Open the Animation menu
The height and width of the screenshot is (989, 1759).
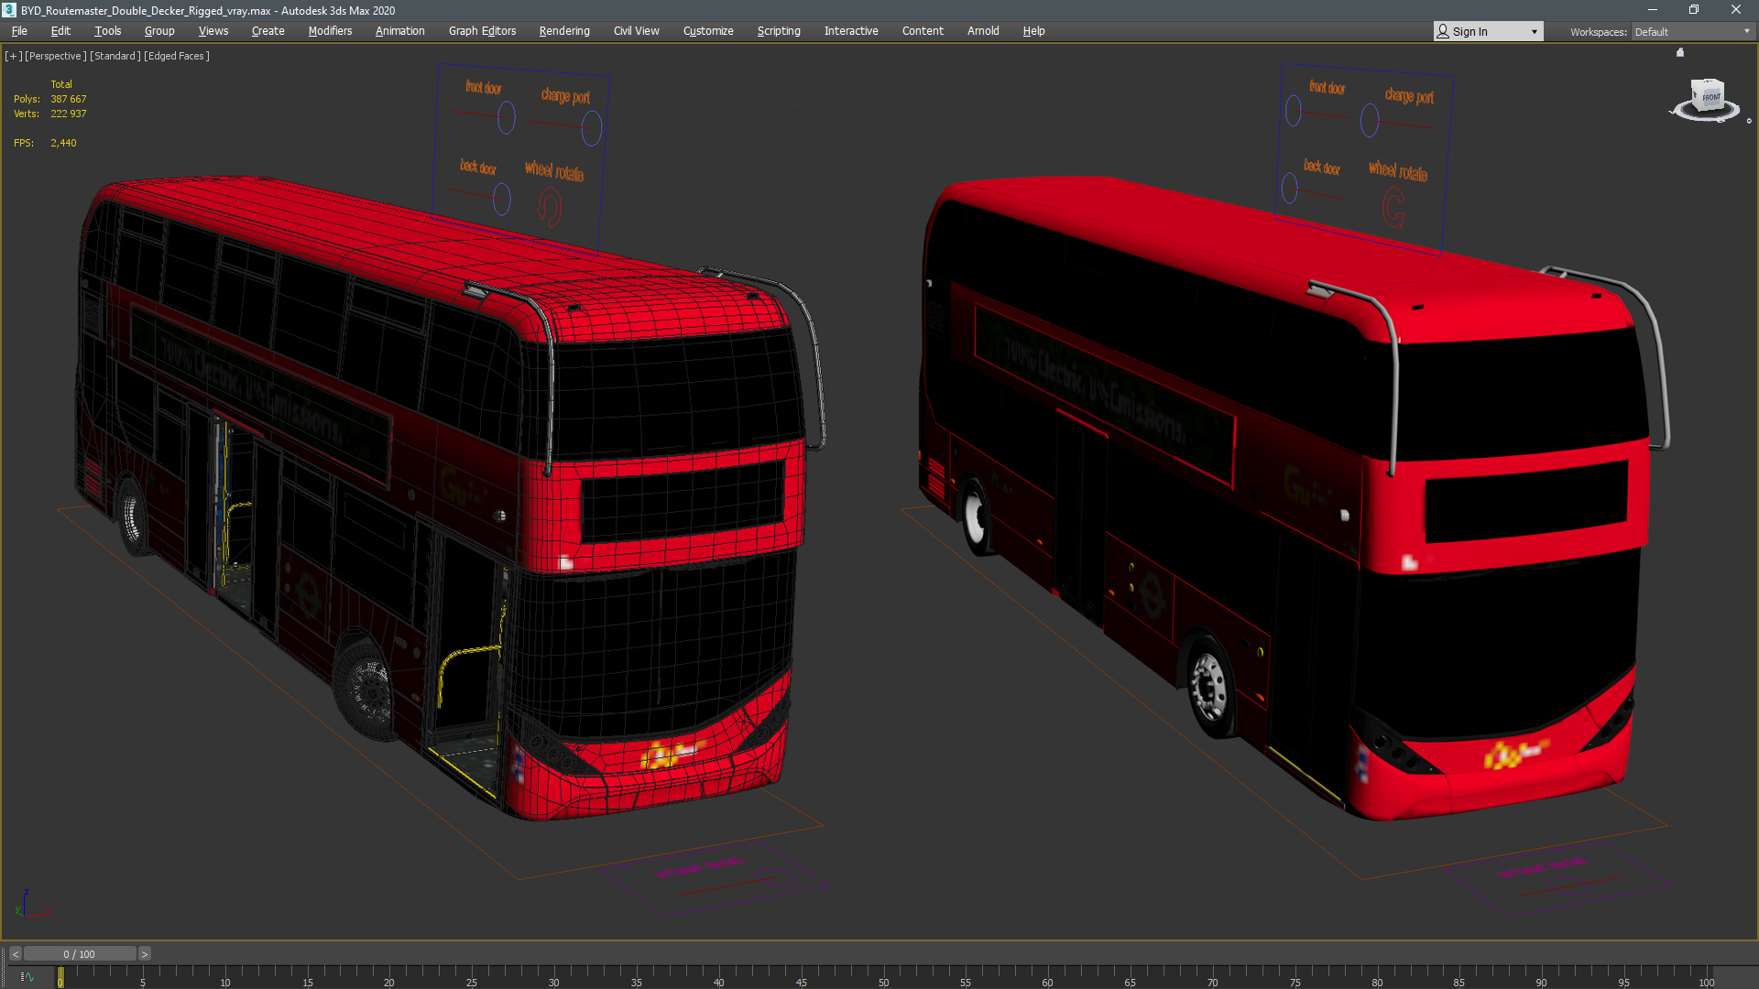(x=399, y=31)
